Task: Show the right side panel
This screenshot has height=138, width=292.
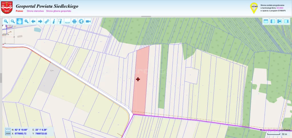Action: 286,21
